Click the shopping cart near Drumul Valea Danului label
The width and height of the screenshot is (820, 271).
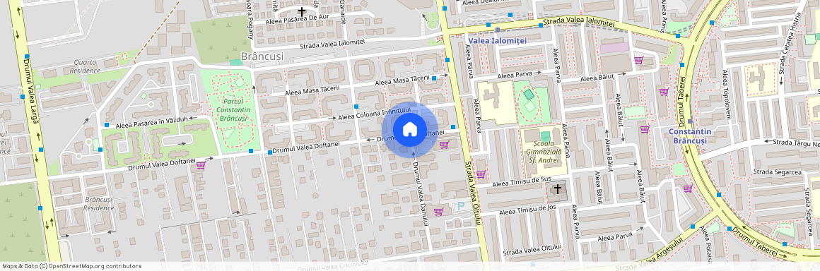click(x=439, y=212)
